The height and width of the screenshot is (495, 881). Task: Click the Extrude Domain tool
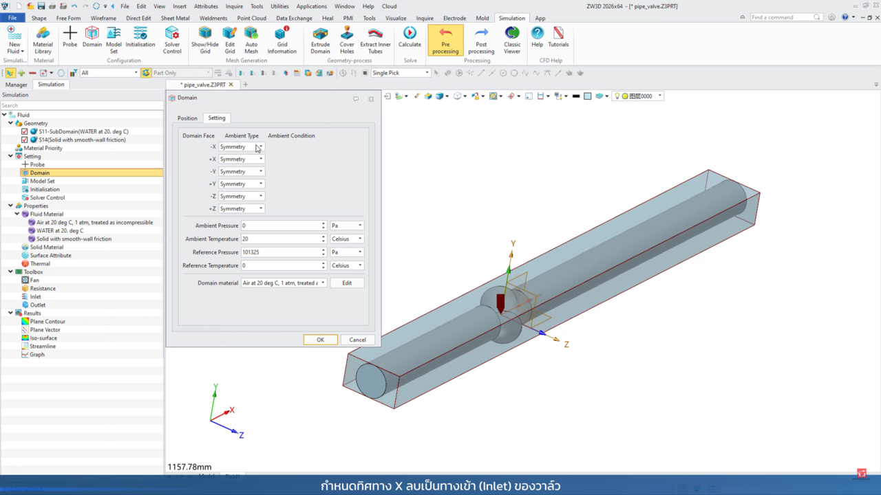pyautogui.click(x=320, y=39)
